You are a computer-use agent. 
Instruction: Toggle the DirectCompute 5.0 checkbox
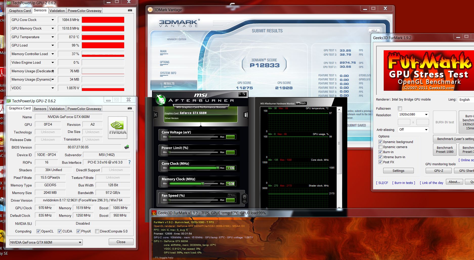pyautogui.click(x=97, y=231)
